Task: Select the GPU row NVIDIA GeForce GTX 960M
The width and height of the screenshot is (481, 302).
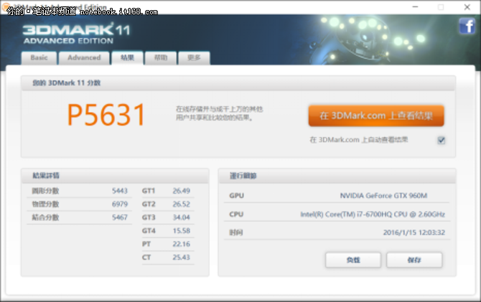Action: 336,196
